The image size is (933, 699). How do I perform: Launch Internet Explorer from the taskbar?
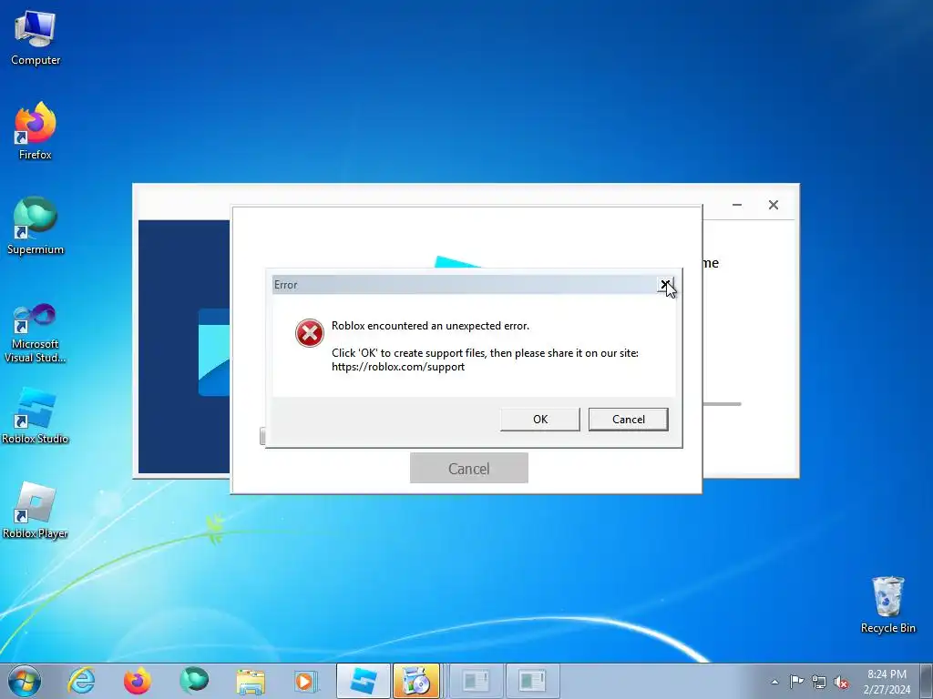(x=81, y=681)
